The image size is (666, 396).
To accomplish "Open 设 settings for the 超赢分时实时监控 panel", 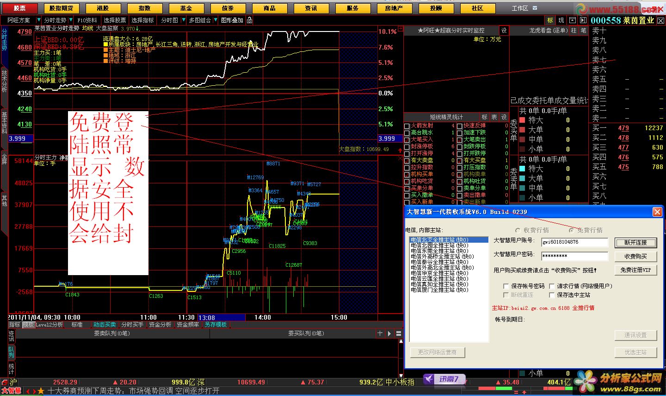I will [504, 30].
